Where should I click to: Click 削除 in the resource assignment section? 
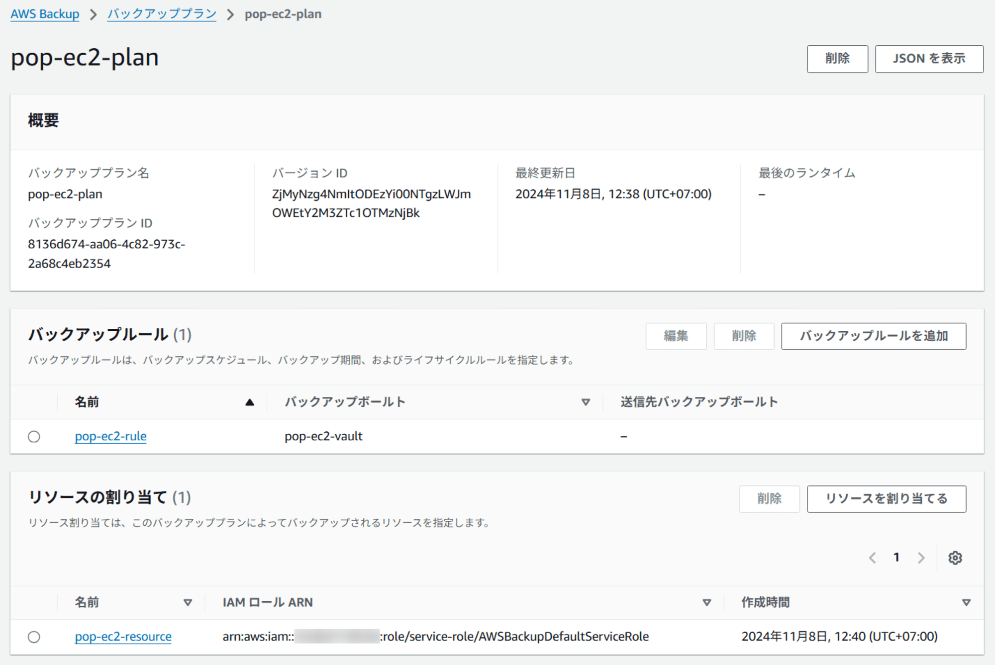tap(769, 499)
